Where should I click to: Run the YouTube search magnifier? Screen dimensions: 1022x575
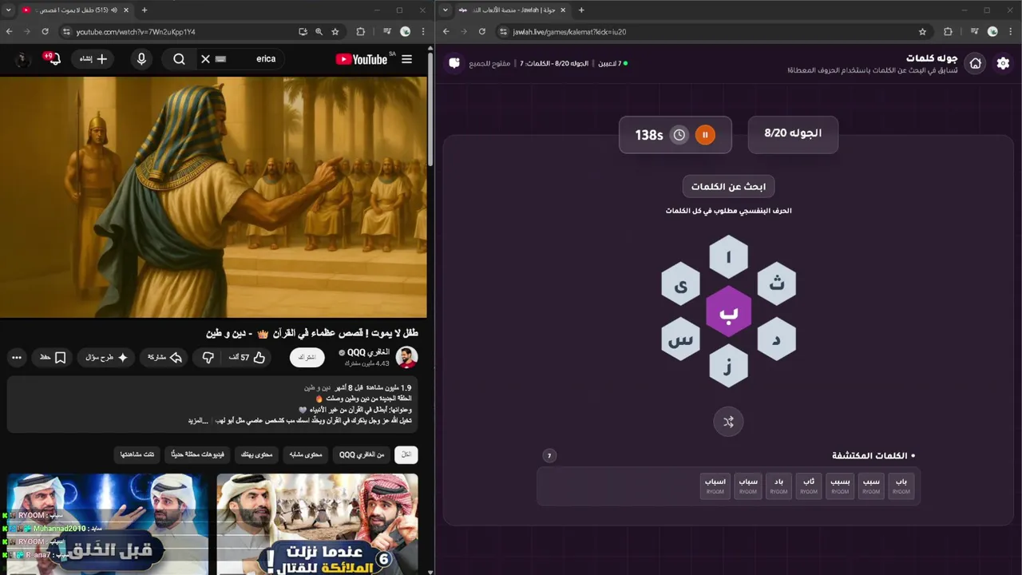click(179, 59)
